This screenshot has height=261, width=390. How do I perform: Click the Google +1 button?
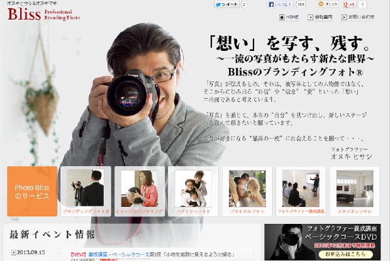(350, 4)
